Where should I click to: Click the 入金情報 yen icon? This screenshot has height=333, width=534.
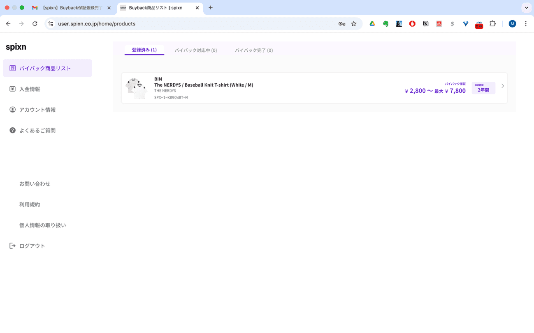click(x=12, y=89)
